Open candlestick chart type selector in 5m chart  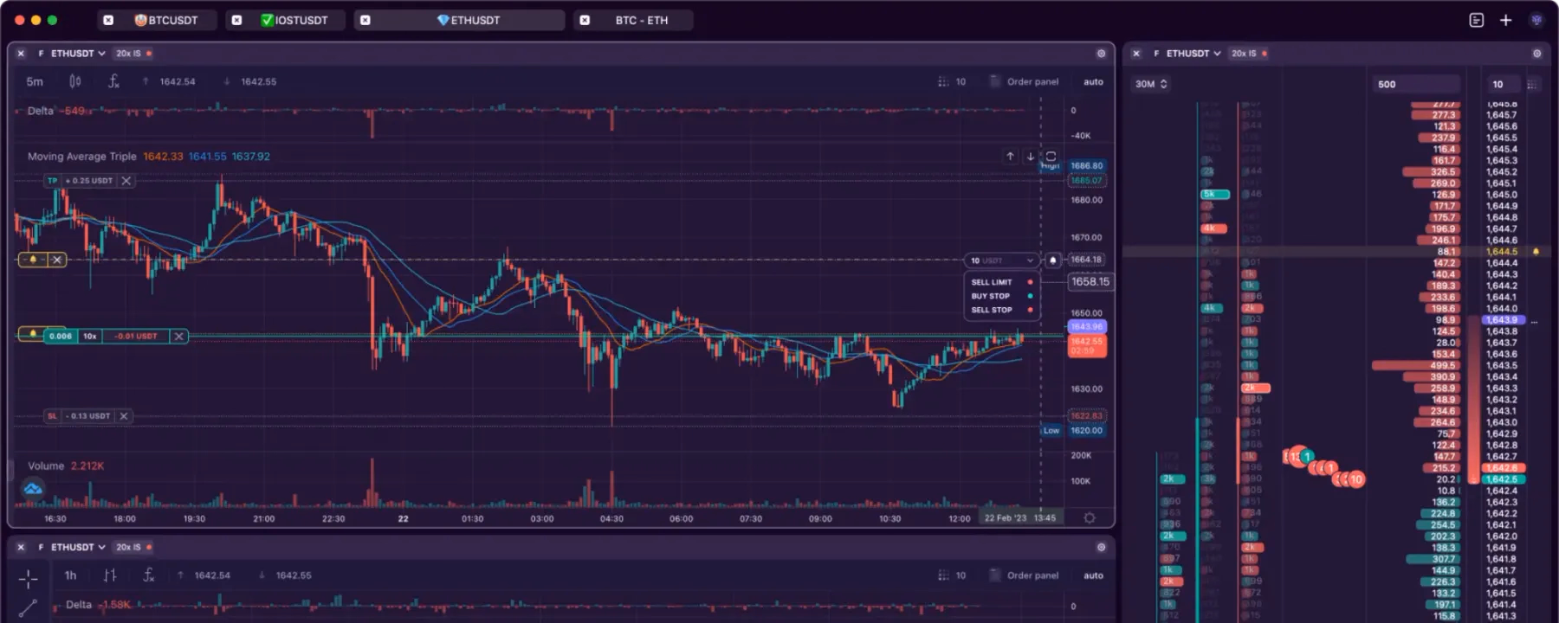point(75,81)
